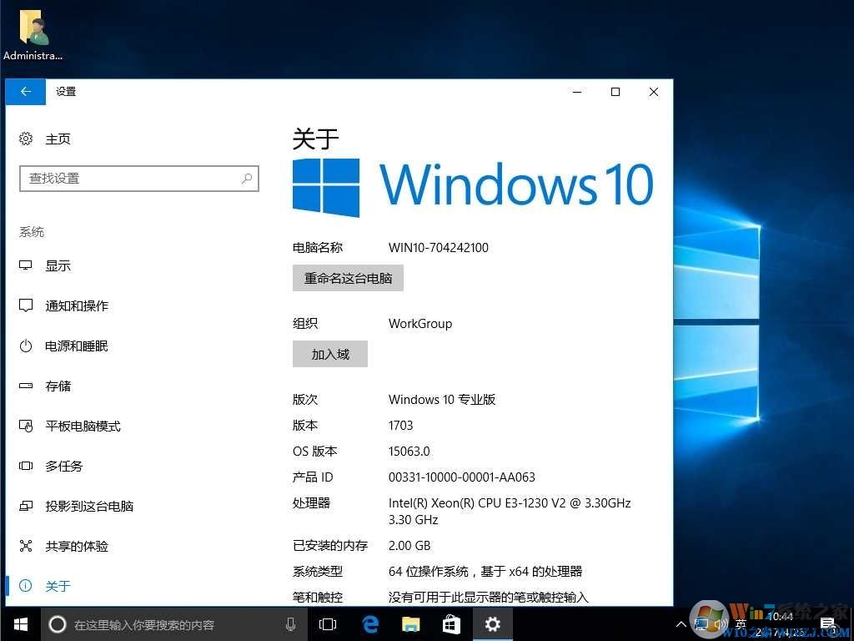
Task: Select the Shared experiences icon
Action: coord(26,546)
